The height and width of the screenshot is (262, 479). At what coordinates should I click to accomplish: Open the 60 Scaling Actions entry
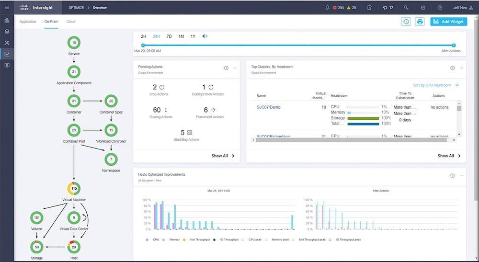(x=160, y=113)
